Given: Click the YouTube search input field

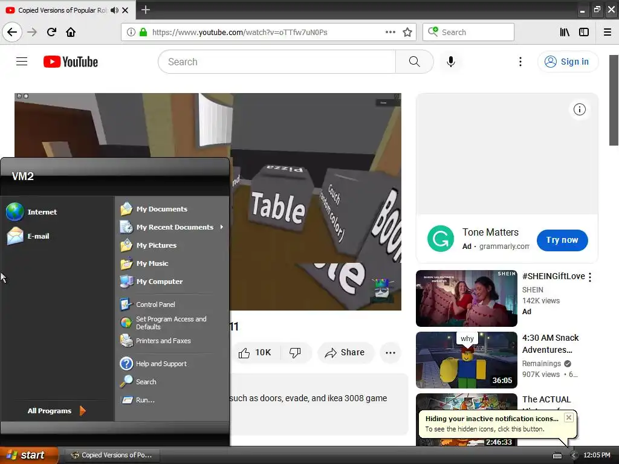Looking at the screenshot, I should tap(277, 62).
